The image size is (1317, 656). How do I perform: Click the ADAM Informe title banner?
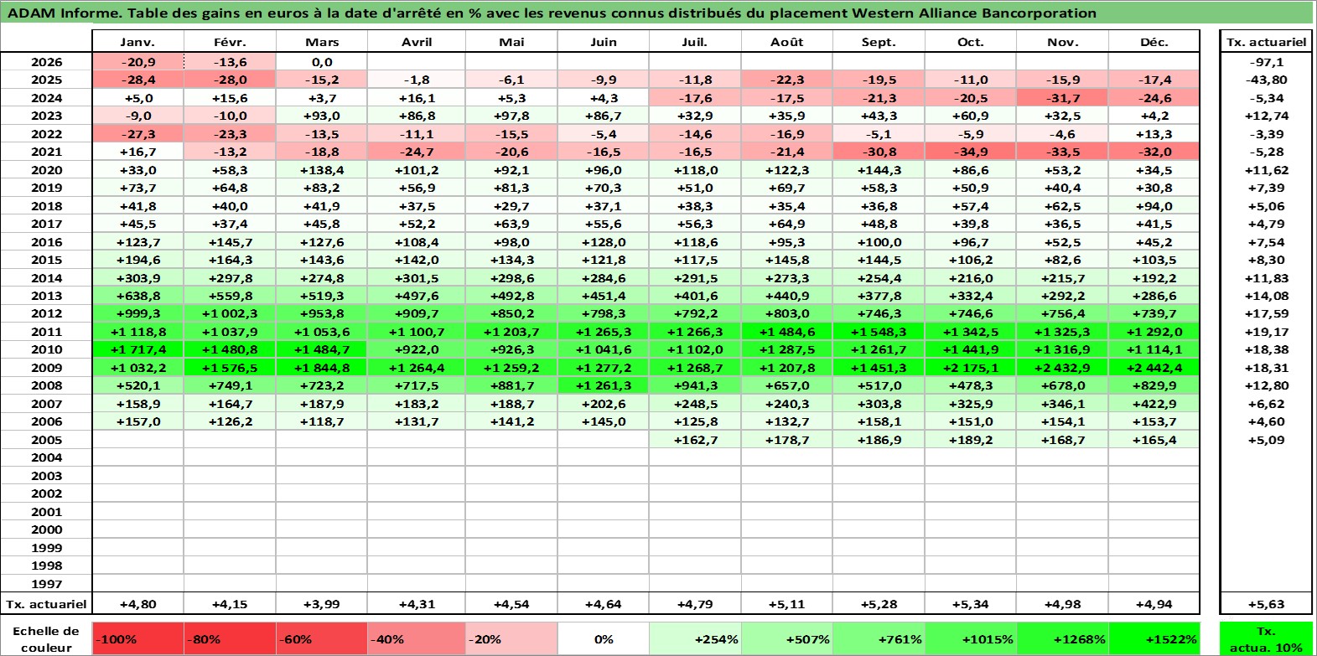[x=656, y=13]
